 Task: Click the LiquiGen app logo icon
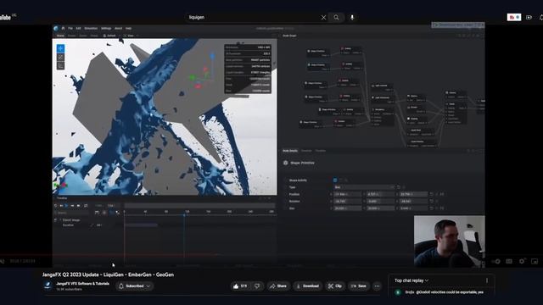point(56,28)
